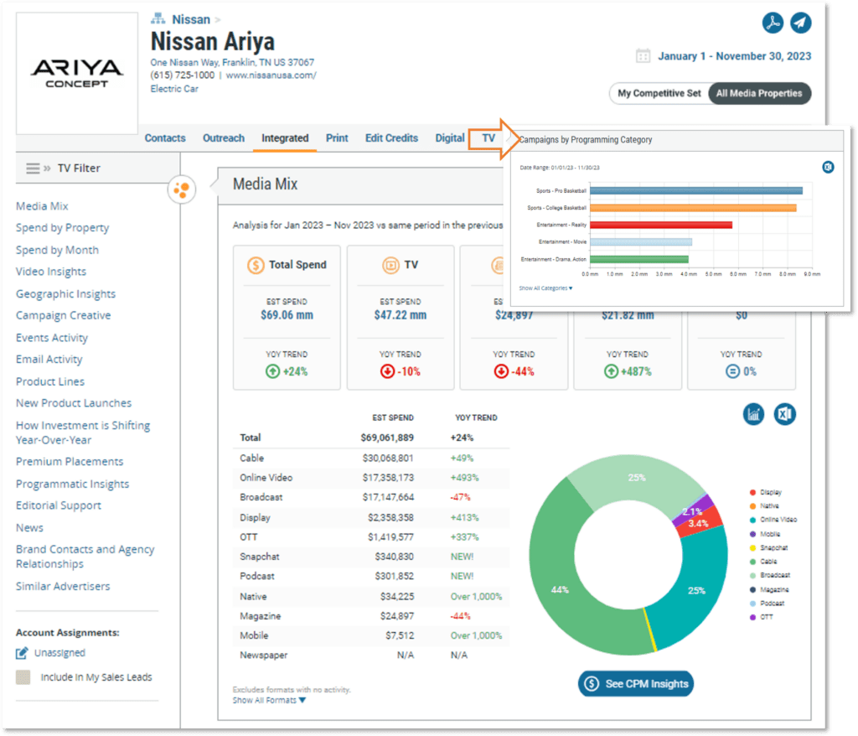Expand the TV Filter chevrons
Image resolution: width=858 pixels, height=736 pixels.
coord(47,168)
